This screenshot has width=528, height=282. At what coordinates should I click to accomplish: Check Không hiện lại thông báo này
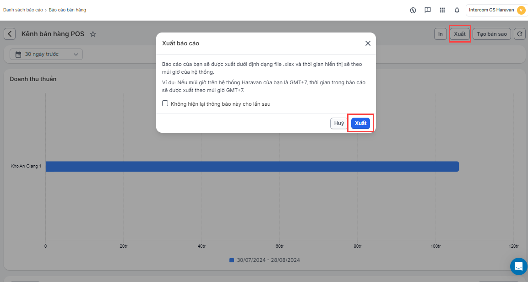pyautogui.click(x=165, y=103)
